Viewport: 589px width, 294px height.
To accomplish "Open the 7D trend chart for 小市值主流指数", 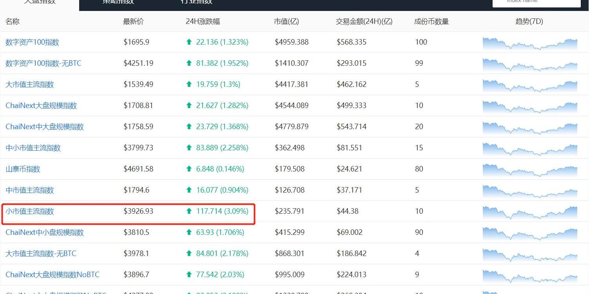I will click(x=530, y=212).
